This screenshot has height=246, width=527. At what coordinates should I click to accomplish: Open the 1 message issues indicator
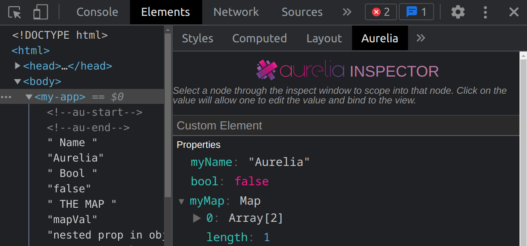(416, 12)
